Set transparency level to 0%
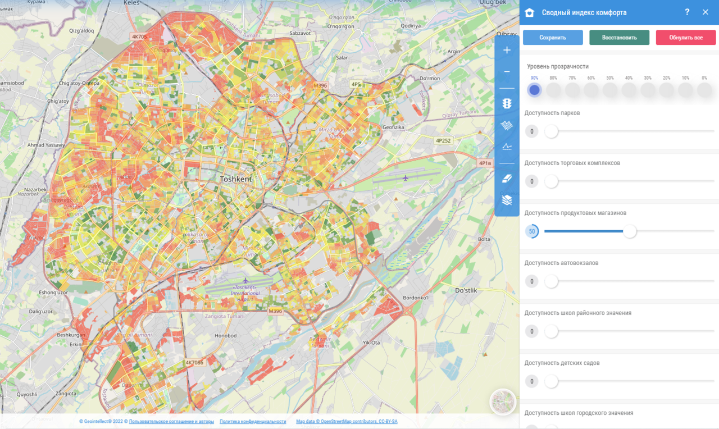This screenshot has width=719, height=429. coord(704,90)
